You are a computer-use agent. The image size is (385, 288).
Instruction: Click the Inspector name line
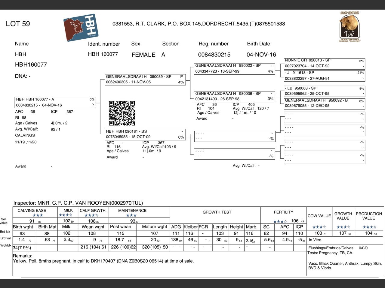78,203
